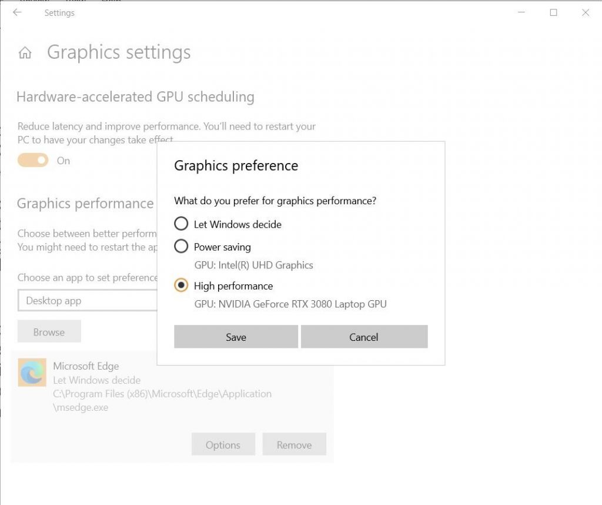Click the Remove button for Microsoft Edge
602x505 pixels.
point(294,444)
